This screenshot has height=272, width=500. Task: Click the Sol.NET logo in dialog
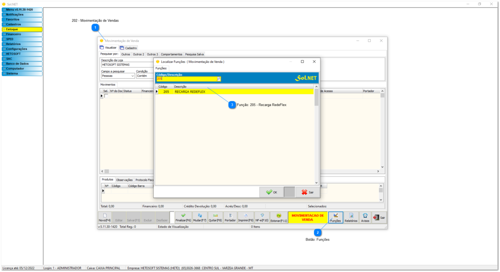click(x=305, y=78)
